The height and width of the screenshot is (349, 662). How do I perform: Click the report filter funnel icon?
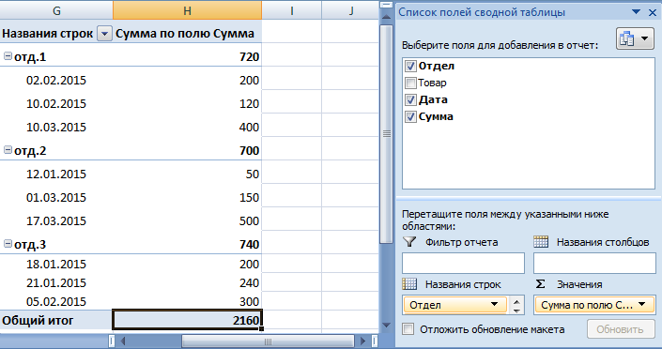click(409, 242)
